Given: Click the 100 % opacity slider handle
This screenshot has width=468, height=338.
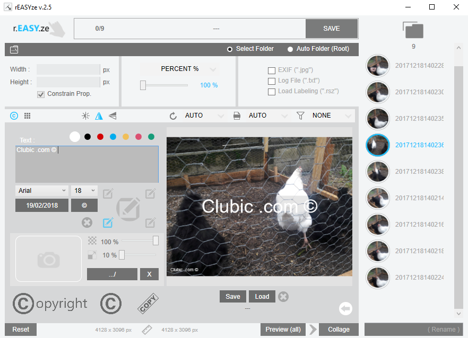Looking at the screenshot, I should point(155,241).
